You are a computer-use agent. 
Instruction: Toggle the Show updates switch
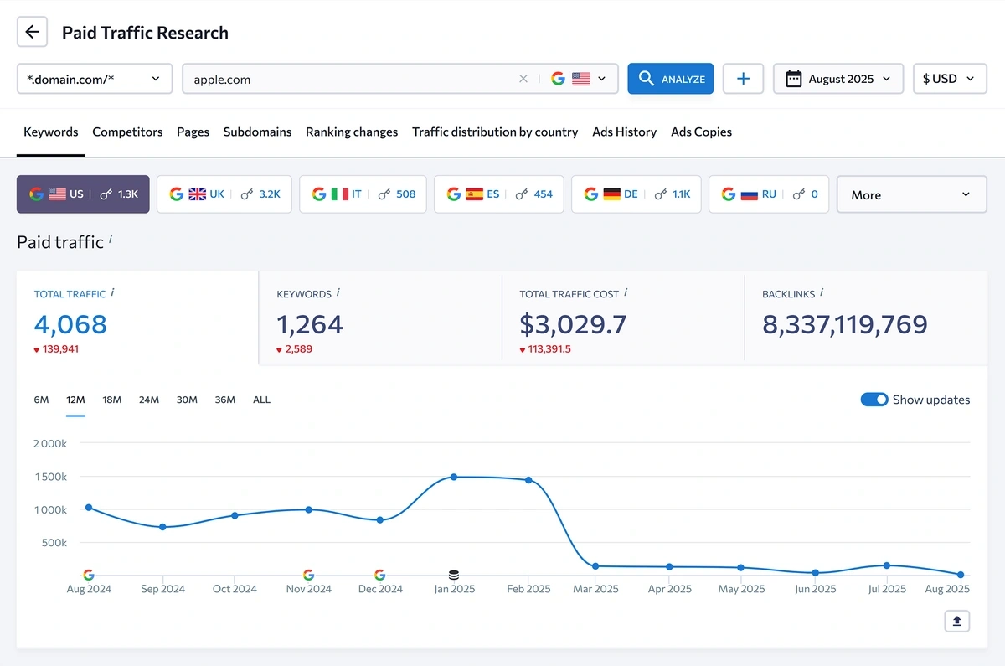(x=874, y=400)
